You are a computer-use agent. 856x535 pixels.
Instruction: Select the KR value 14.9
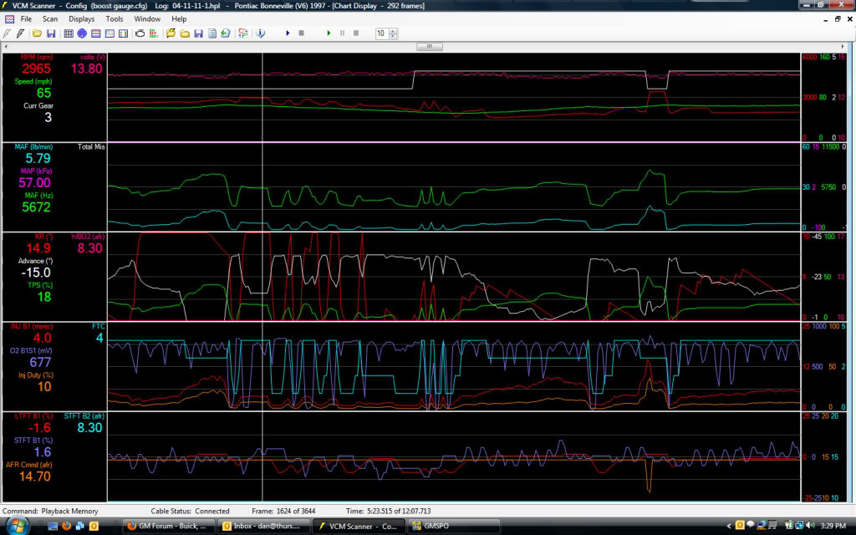(38, 248)
